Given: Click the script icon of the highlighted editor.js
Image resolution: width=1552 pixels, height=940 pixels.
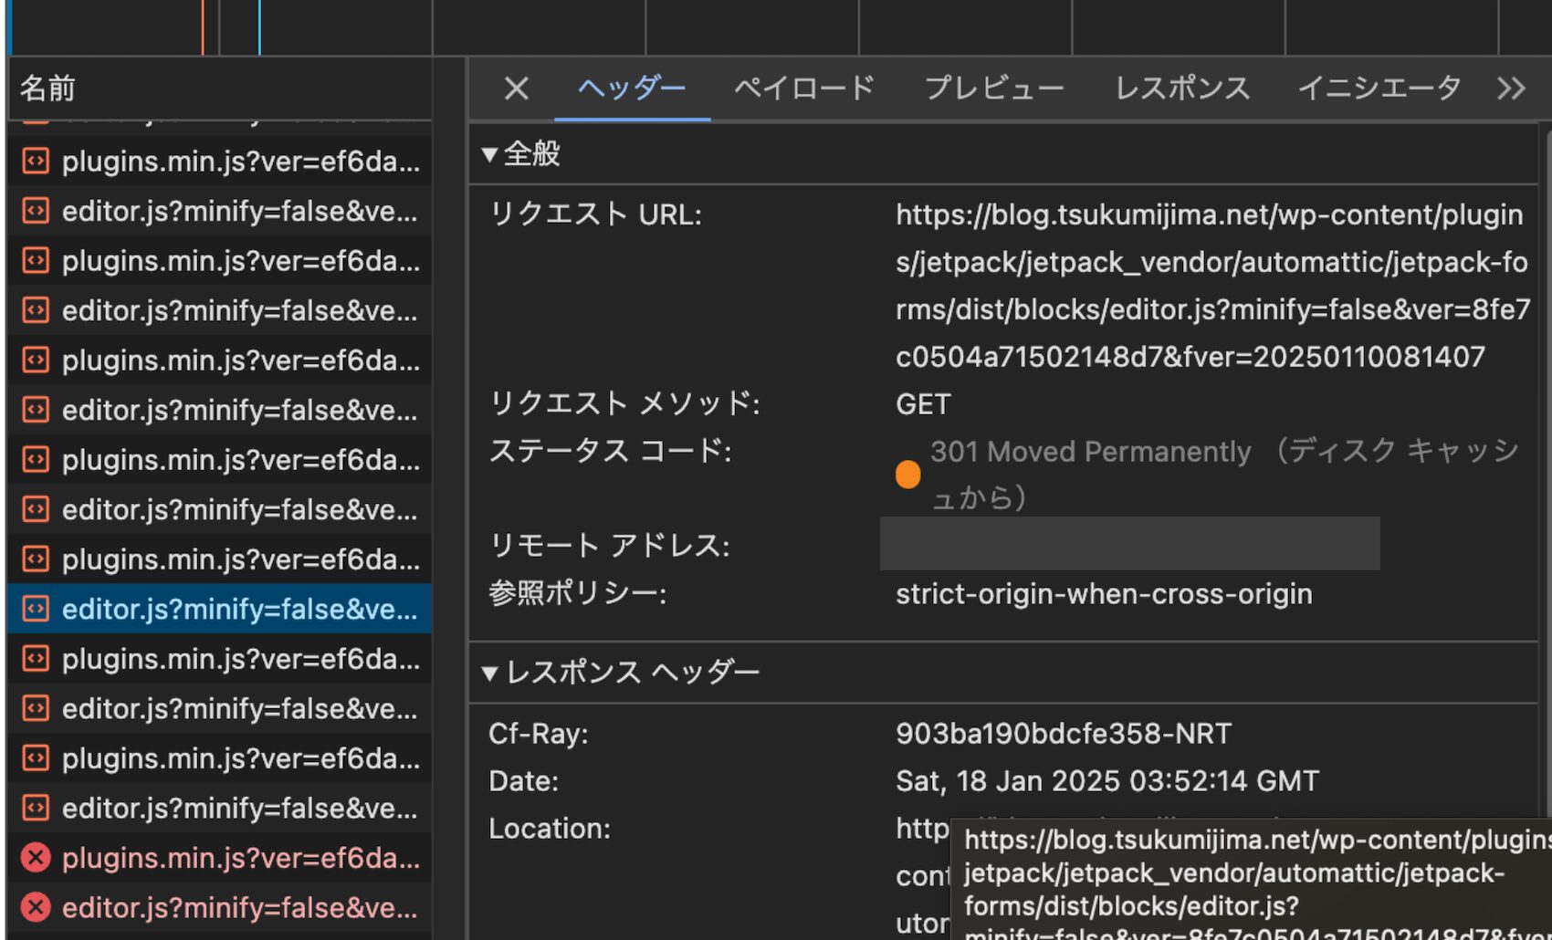Looking at the screenshot, I should click(36, 609).
